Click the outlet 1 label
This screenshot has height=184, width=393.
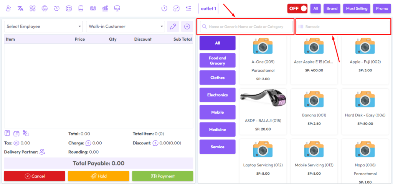coord(208,8)
